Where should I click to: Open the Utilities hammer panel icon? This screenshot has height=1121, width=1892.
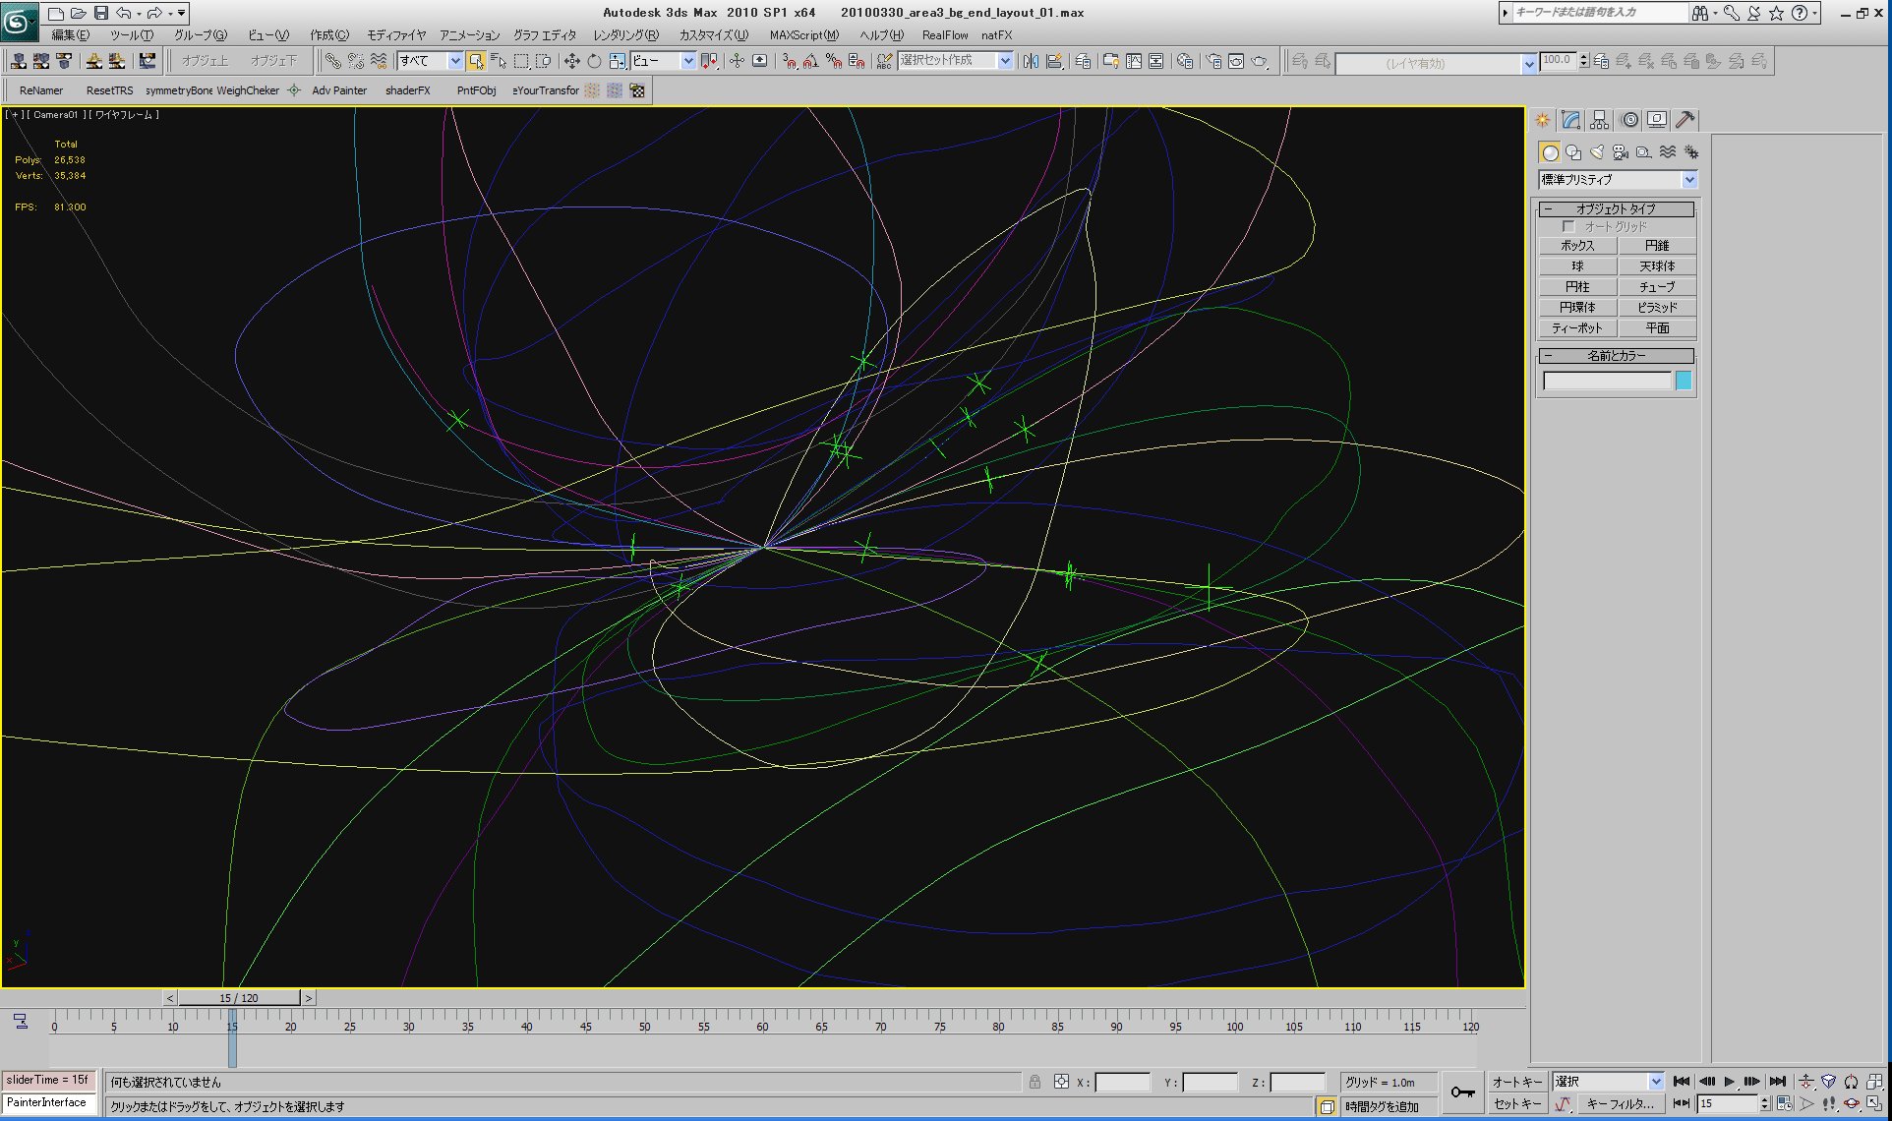(1685, 120)
